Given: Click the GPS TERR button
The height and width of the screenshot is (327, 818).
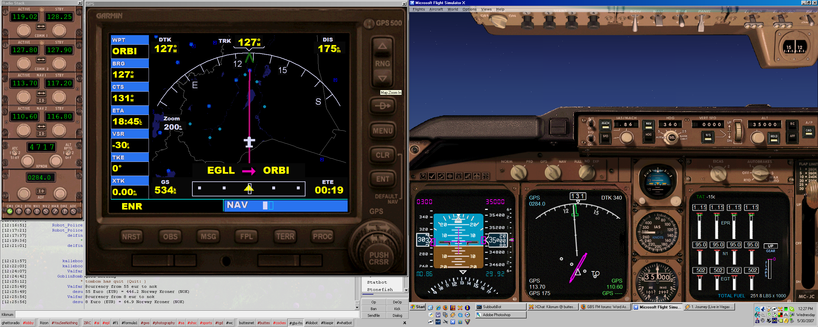Looking at the screenshot, I should (x=285, y=237).
